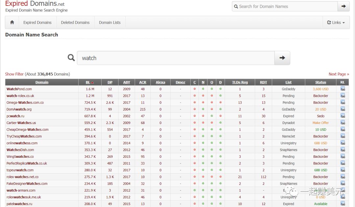Sort by the O column header

coord(212,82)
